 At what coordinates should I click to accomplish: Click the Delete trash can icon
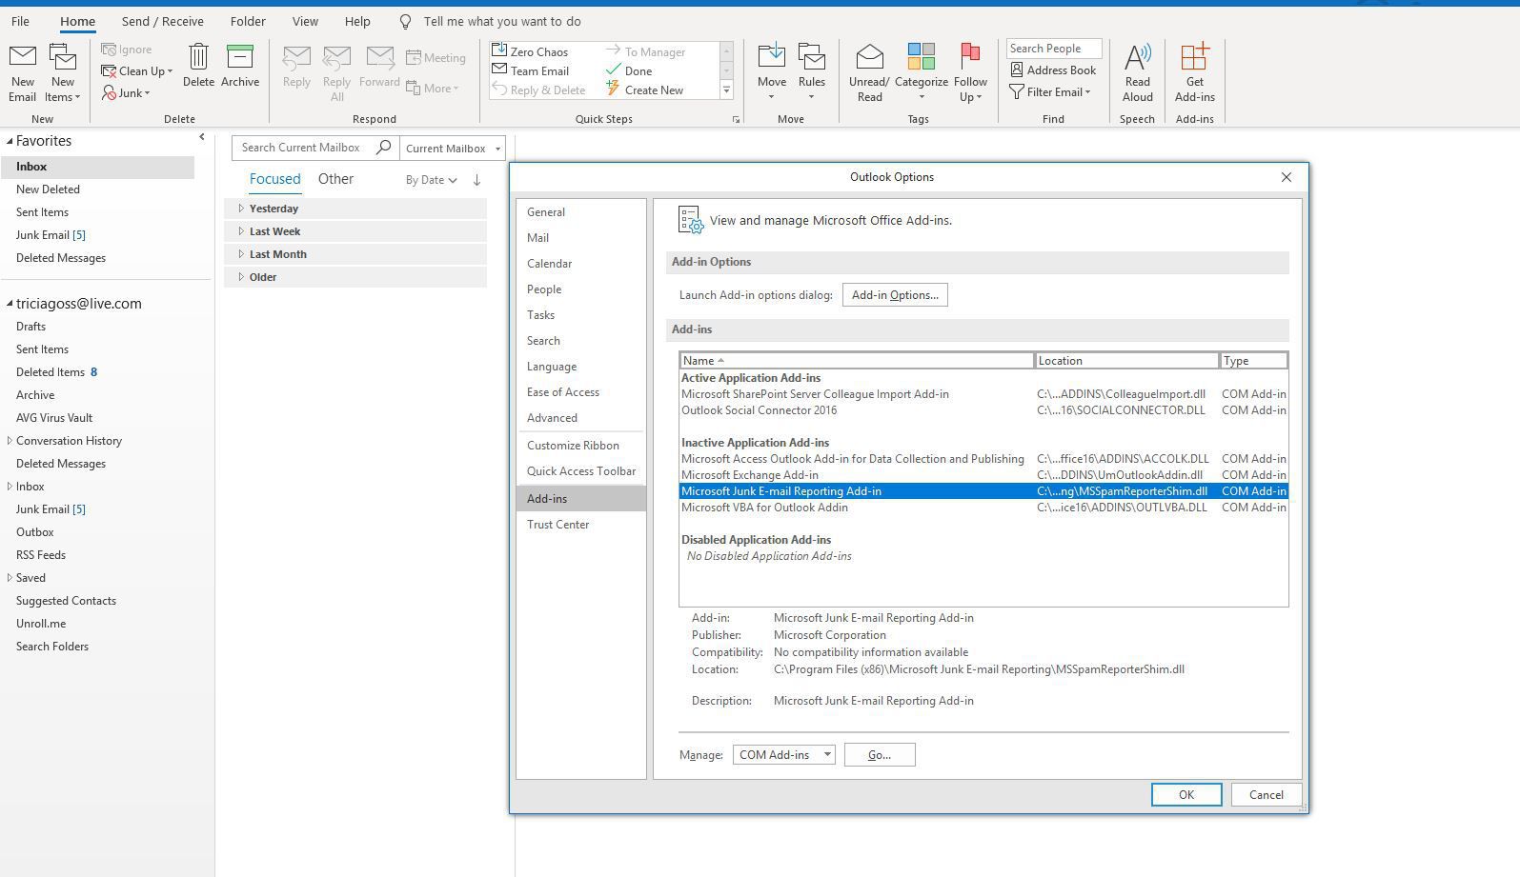coord(198,56)
